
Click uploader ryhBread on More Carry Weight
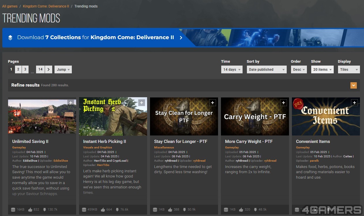[x=270, y=161]
